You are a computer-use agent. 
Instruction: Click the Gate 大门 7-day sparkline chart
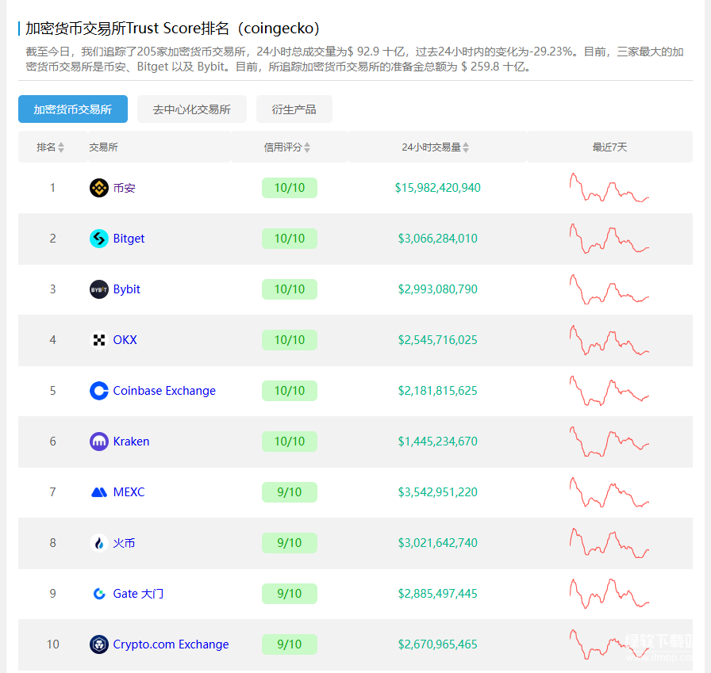(x=609, y=593)
